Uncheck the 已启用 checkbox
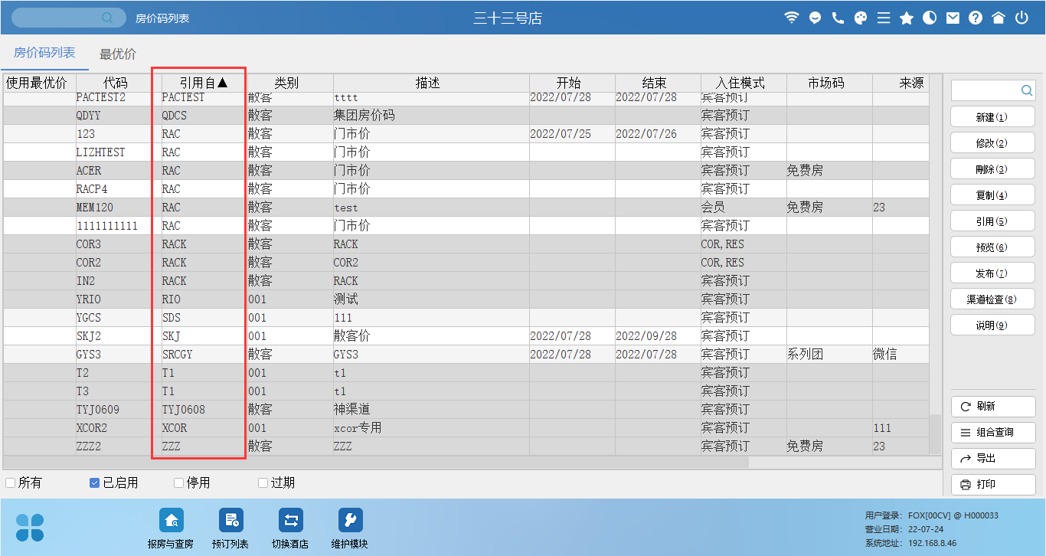The height and width of the screenshot is (556, 1046). pyautogui.click(x=95, y=483)
